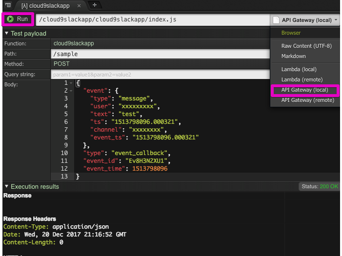
Task: Click the document icon beside API Gateway (local)
Action: click(276, 20)
